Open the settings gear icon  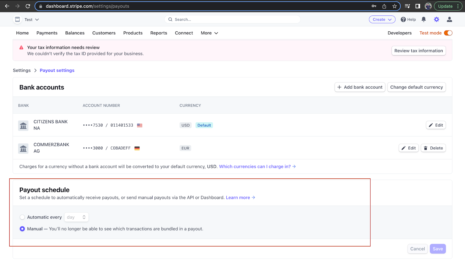[x=437, y=19]
